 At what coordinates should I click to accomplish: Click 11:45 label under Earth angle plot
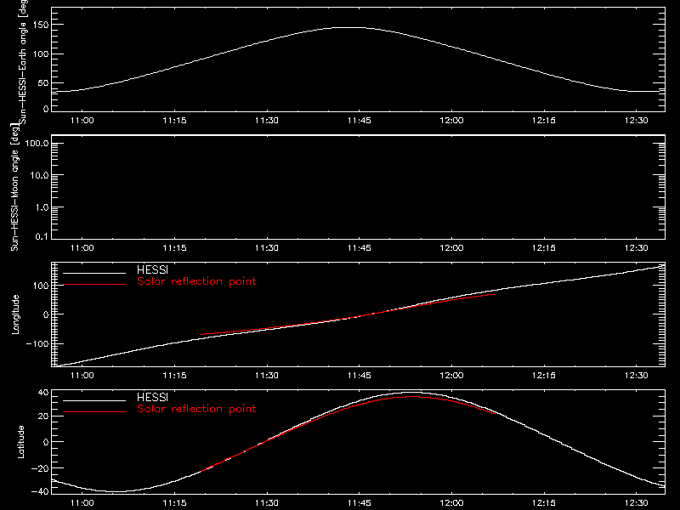coord(359,121)
